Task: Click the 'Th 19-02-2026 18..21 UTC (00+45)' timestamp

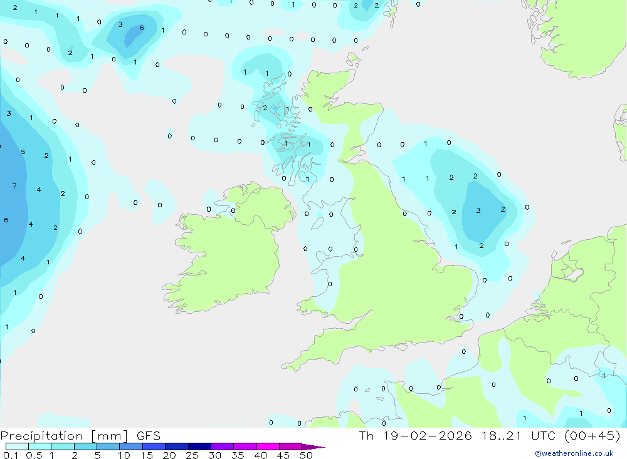Action: pos(490,435)
